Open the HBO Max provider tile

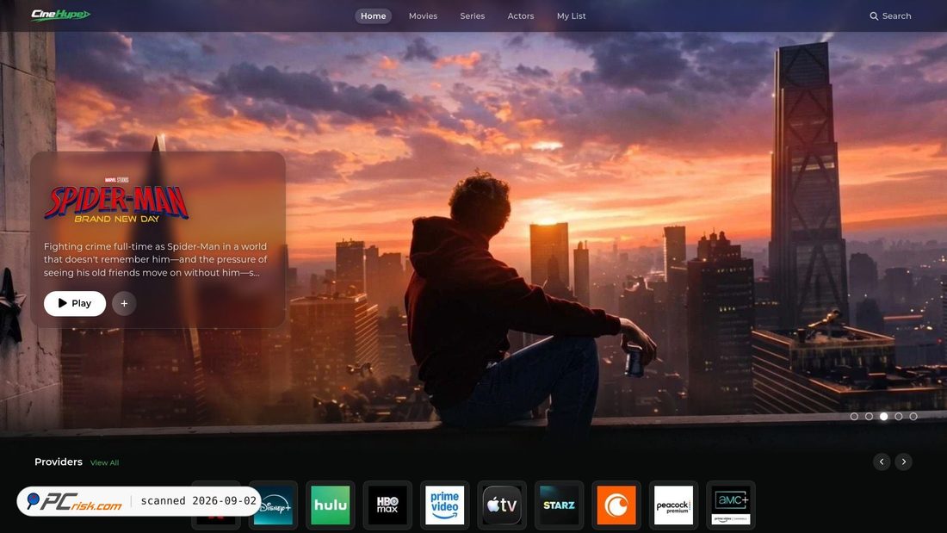(387, 505)
